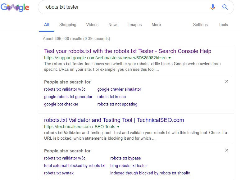241x180 pixels.
Task: Search for robots txt in seo
Action: (111, 97)
